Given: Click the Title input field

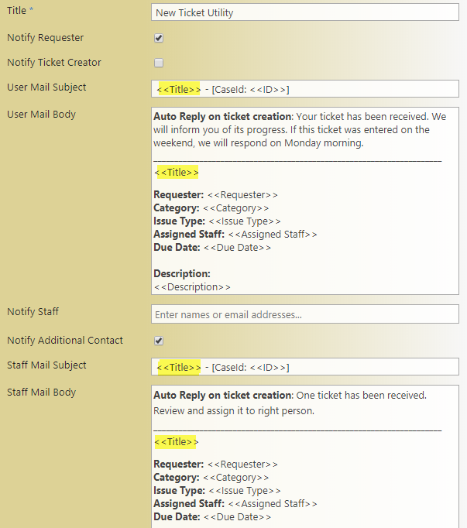Looking at the screenshot, I should (x=305, y=12).
